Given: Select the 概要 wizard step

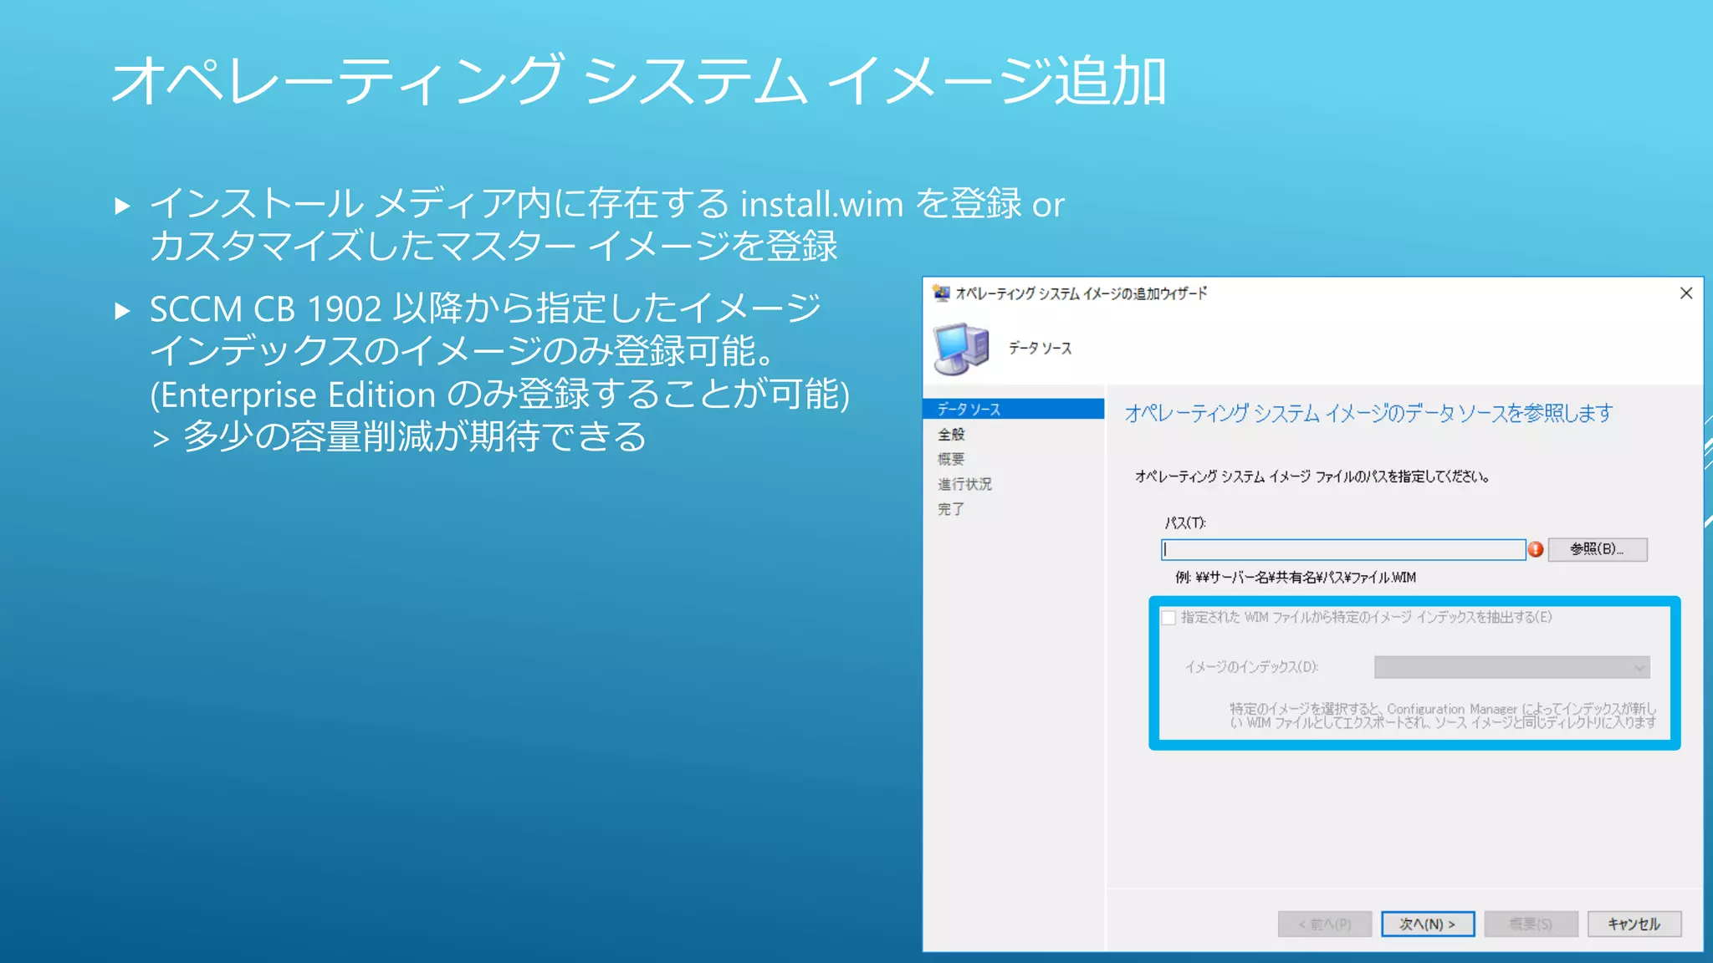Looking at the screenshot, I should pos(951,459).
